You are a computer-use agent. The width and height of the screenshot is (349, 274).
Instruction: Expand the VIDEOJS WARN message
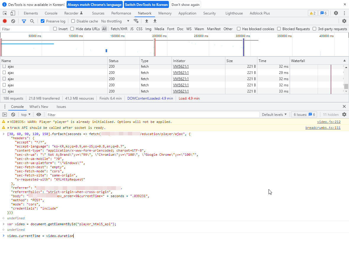[9, 122]
